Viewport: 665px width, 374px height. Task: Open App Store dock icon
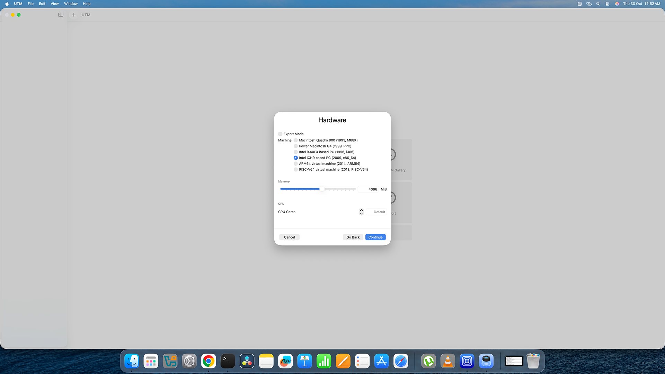click(381, 361)
